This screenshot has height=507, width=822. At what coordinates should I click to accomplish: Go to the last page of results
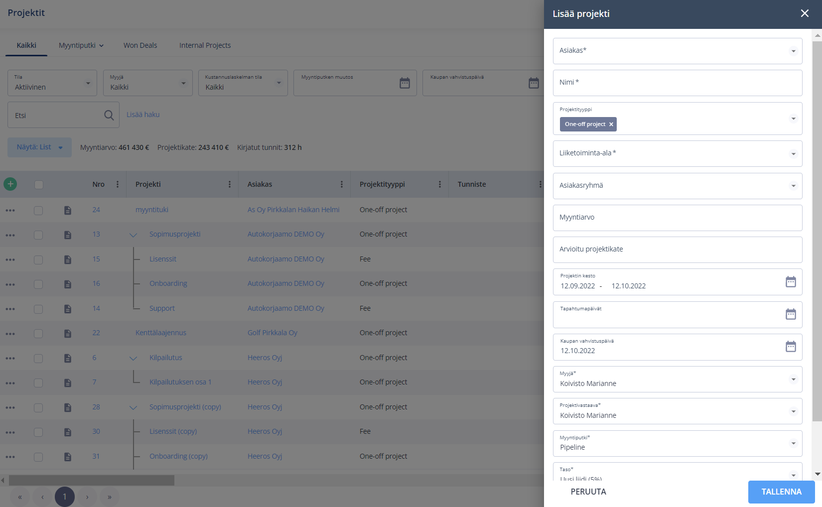tap(110, 497)
